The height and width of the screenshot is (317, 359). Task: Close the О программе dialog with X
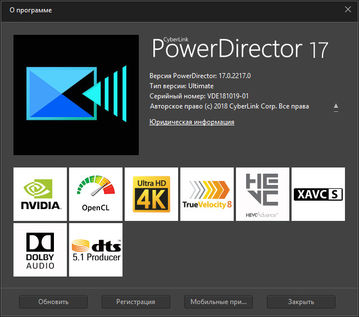point(348,9)
